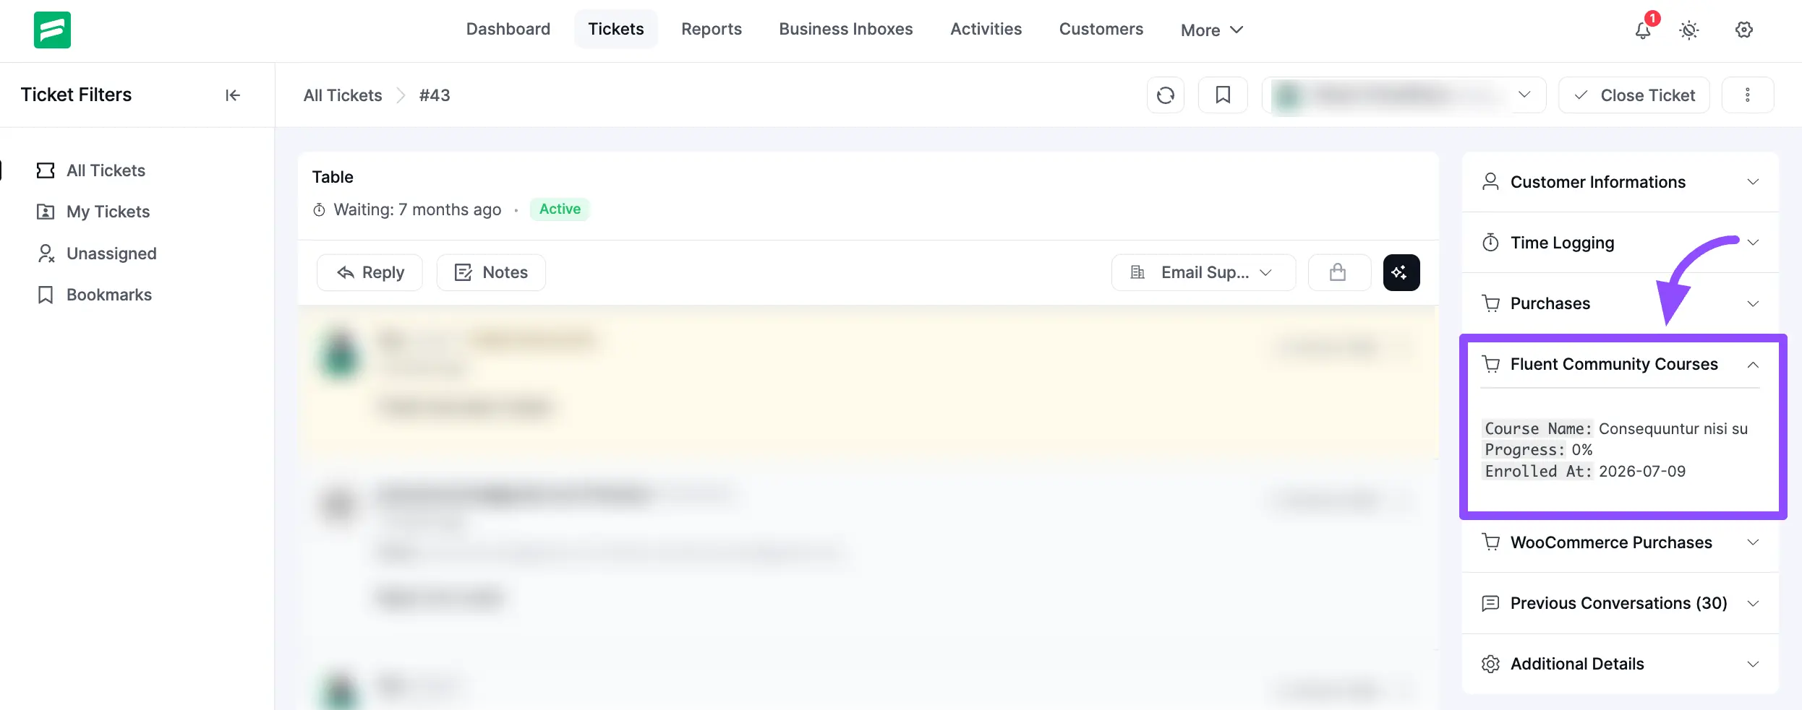Go to the Reports tab
The image size is (1802, 710).
(x=712, y=29)
